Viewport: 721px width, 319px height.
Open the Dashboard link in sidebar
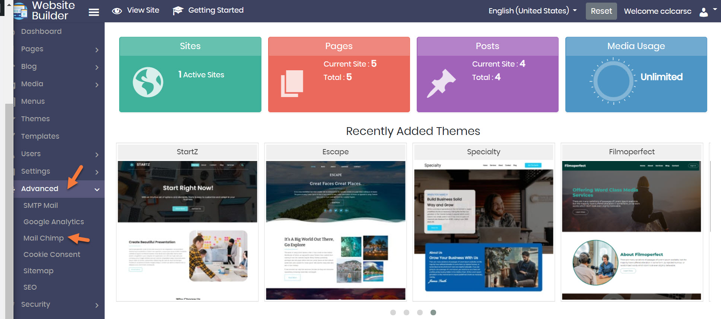(41, 32)
